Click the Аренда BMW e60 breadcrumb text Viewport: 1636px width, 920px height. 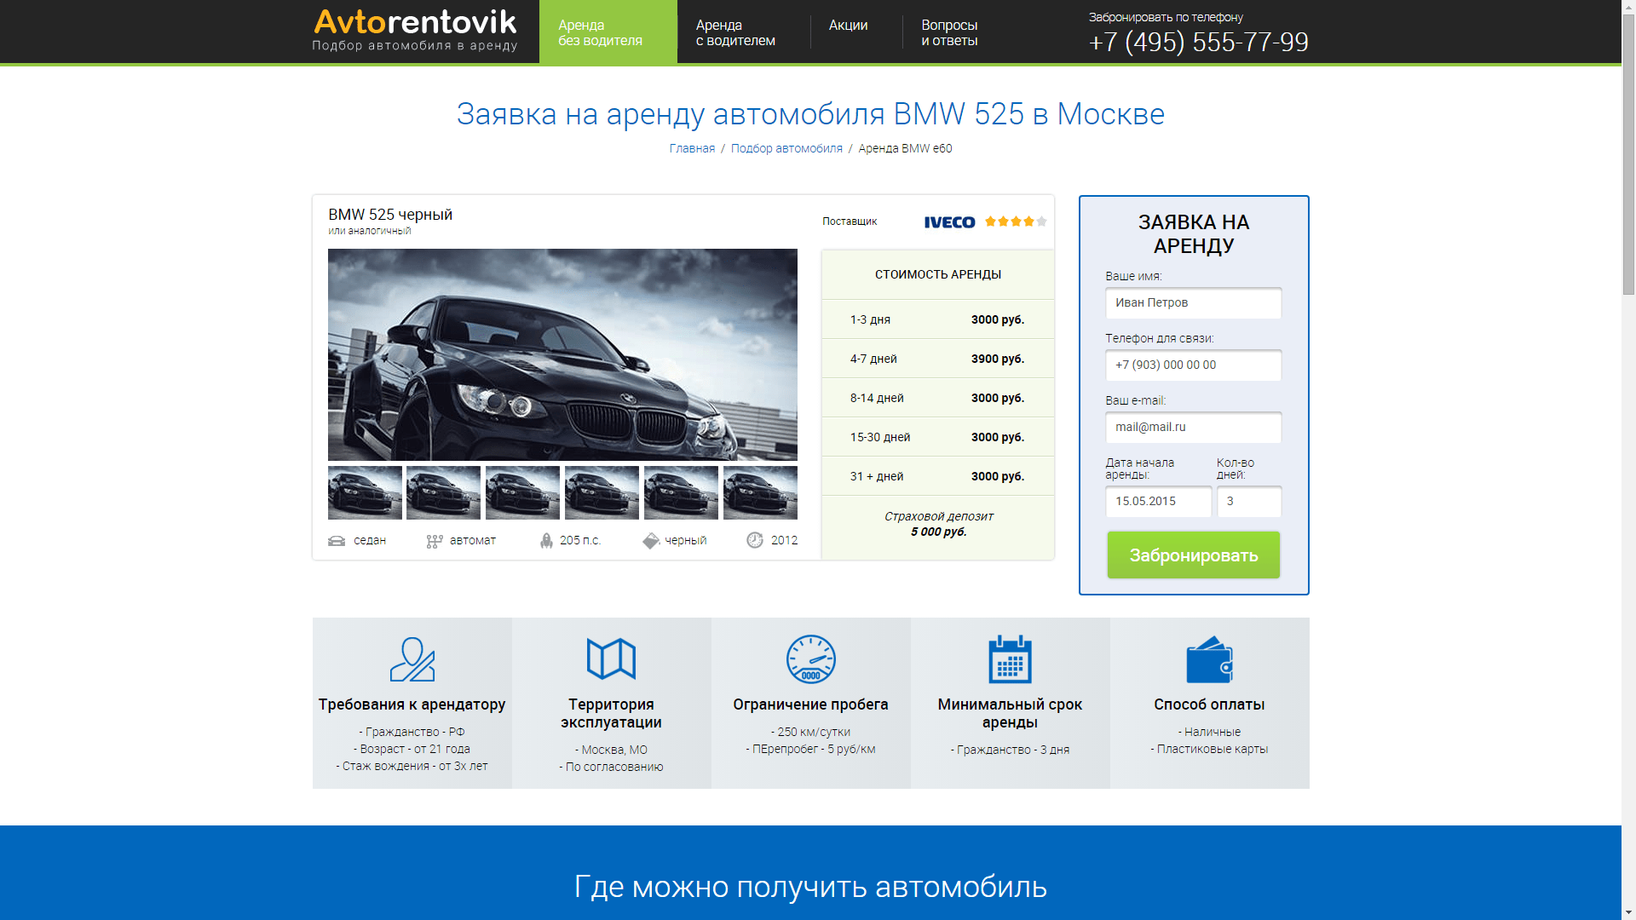905,148
